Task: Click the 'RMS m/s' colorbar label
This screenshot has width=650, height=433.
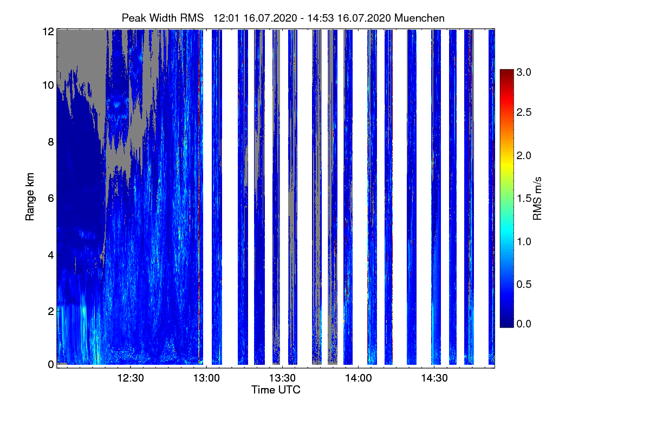Action: (537, 198)
